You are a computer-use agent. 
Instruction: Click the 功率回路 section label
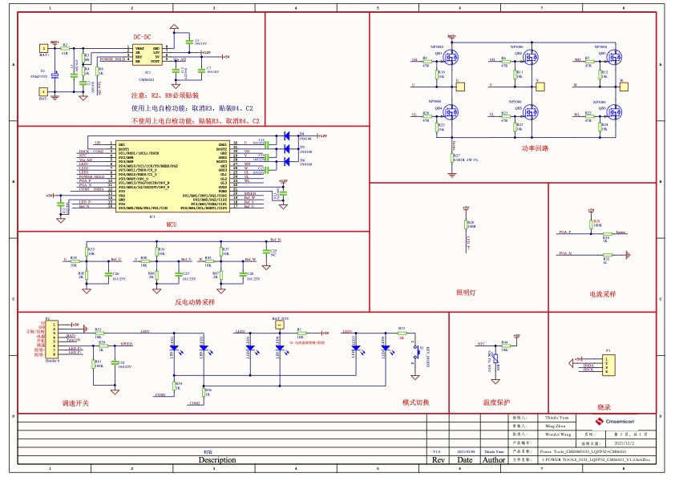pyautogui.click(x=536, y=148)
